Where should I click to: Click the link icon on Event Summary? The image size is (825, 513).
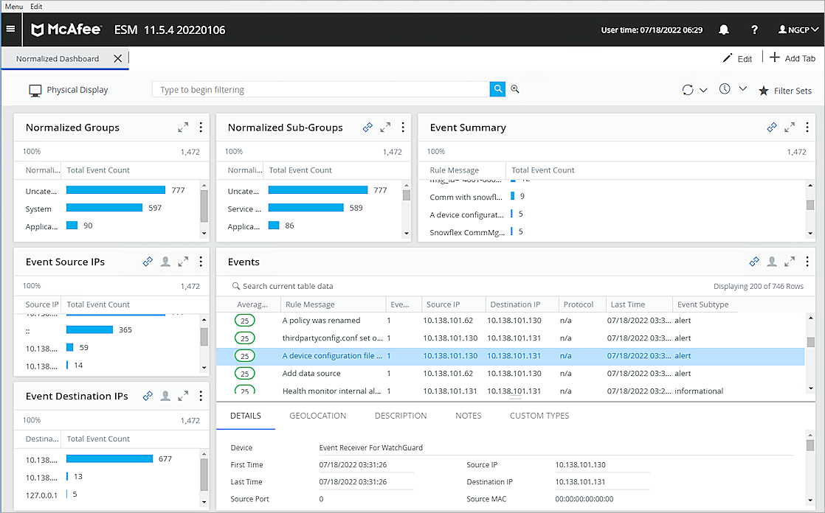pos(772,128)
